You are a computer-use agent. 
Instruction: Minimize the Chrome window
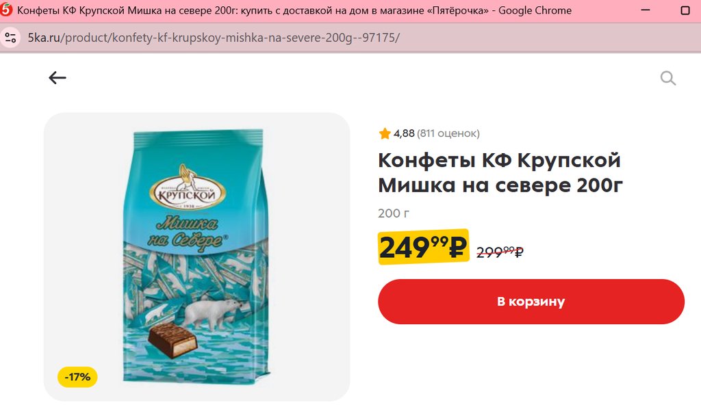click(646, 10)
